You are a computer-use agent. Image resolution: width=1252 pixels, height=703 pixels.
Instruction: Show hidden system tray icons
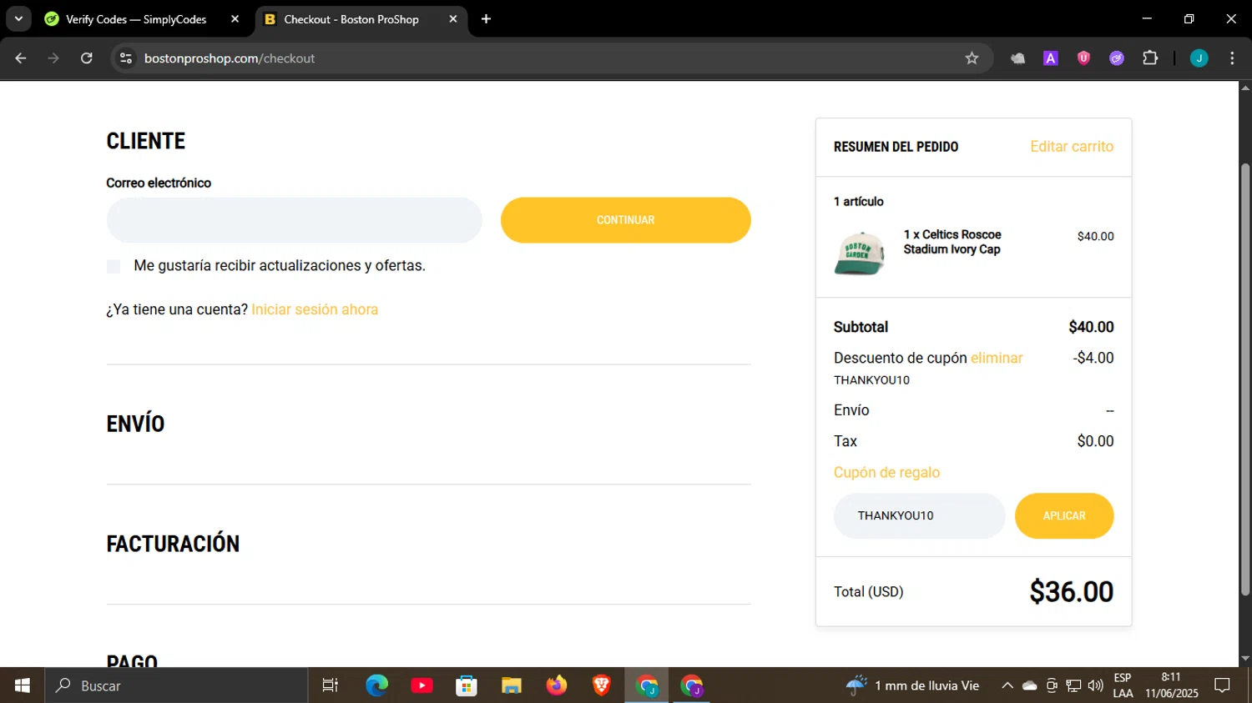click(1007, 685)
